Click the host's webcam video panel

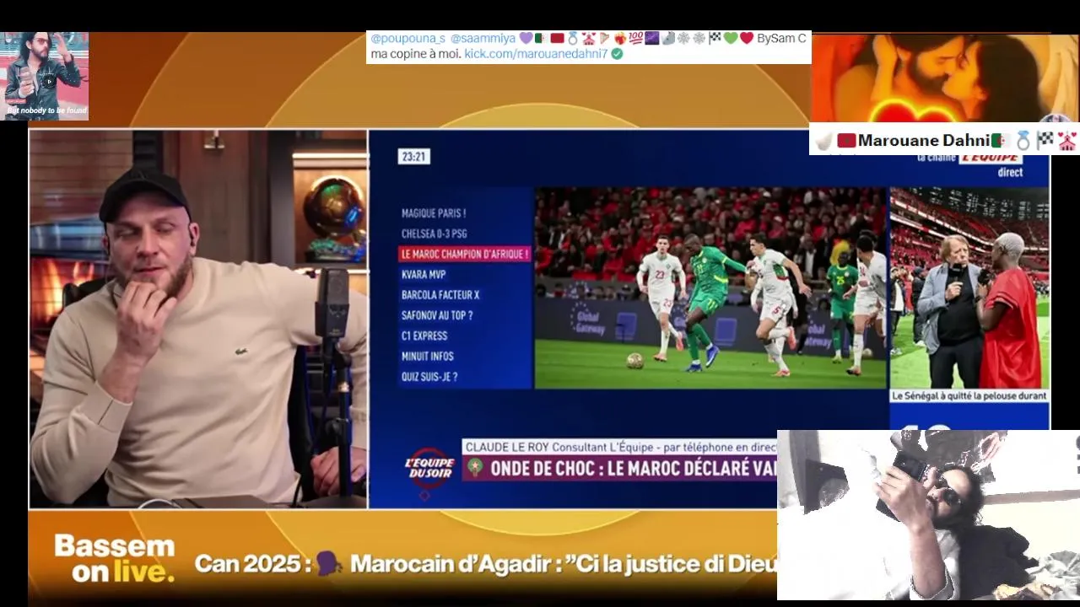coord(198,319)
